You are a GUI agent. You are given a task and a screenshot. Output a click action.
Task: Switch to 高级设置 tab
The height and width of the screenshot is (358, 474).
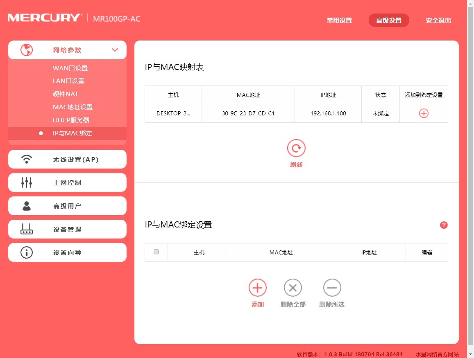pyautogui.click(x=389, y=20)
